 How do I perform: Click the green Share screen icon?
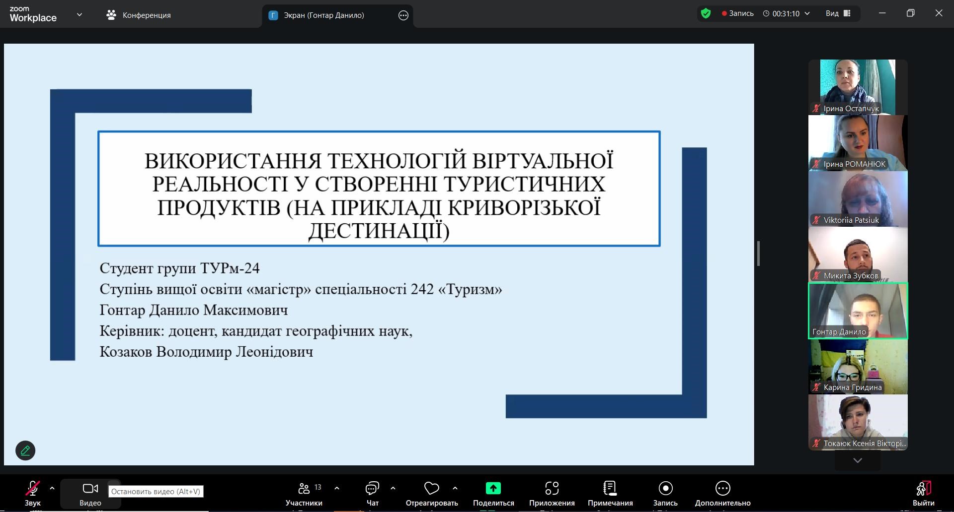pyautogui.click(x=493, y=489)
